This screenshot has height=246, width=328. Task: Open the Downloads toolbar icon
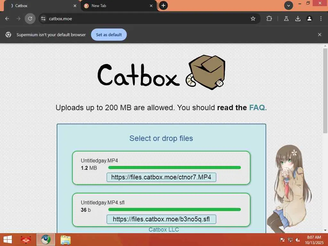pos(298,19)
